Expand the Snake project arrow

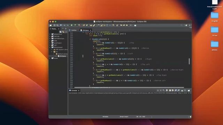click(50, 58)
